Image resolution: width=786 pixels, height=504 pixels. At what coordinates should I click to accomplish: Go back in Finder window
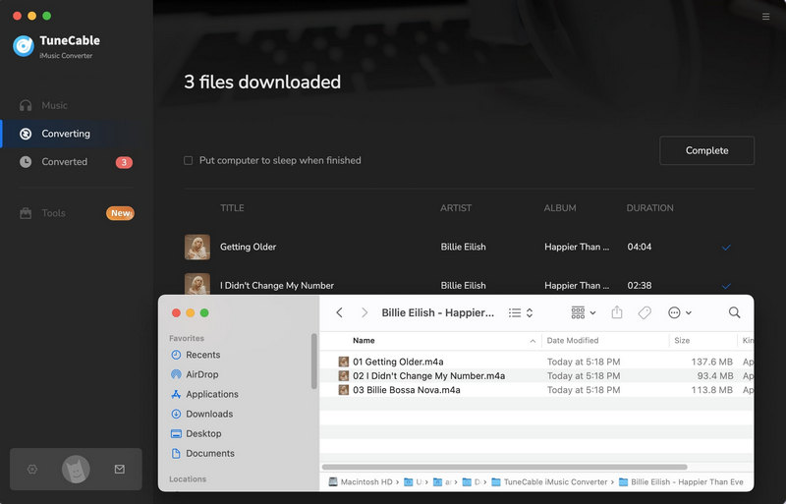tap(339, 312)
